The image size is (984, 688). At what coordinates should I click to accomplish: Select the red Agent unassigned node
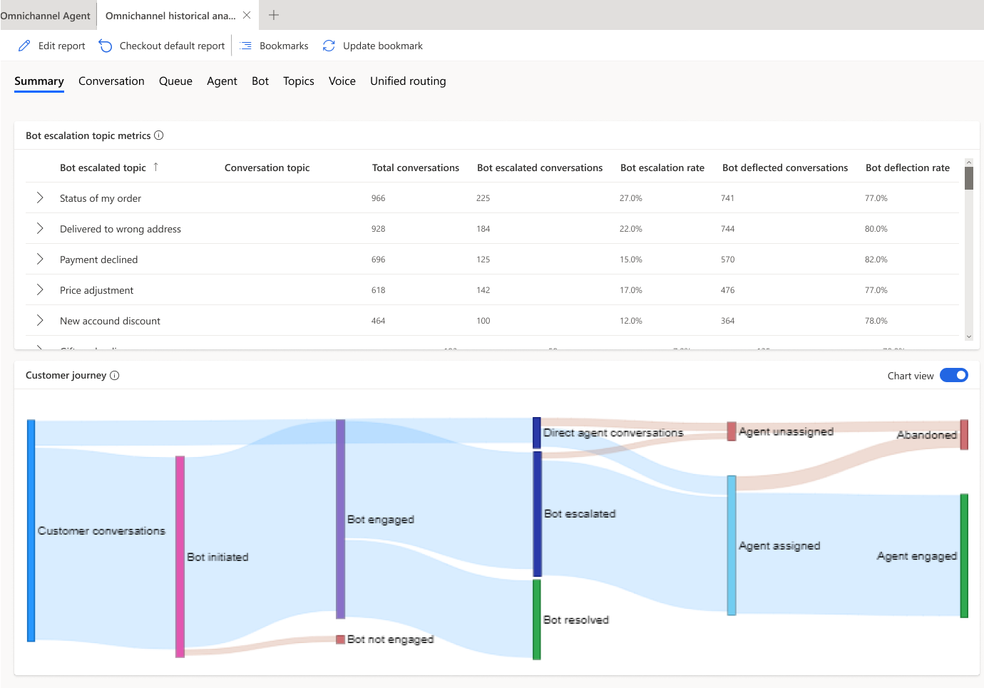pos(732,431)
